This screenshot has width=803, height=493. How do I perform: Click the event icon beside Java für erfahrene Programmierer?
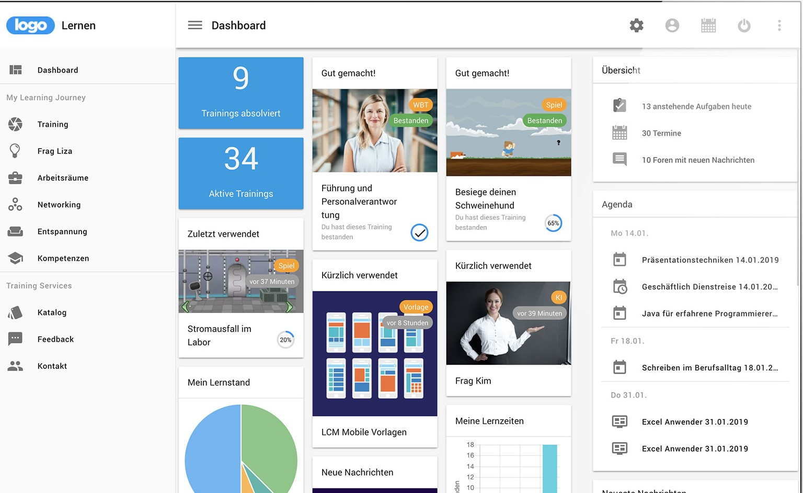point(620,313)
